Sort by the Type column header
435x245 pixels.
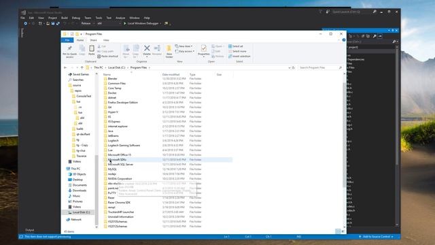coord(192,74)
